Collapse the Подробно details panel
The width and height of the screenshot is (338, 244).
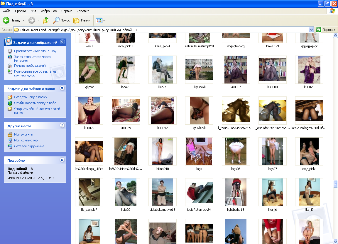tap(62, 160)
